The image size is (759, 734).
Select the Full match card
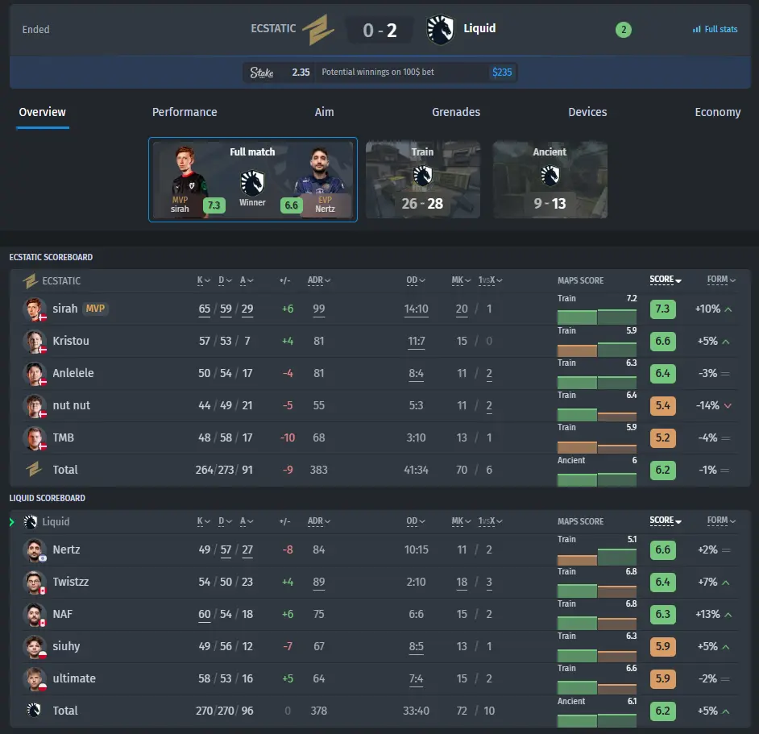click(x=253, y=180)
